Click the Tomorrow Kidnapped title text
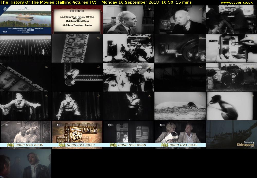Screen dimensions: 257x178 (x=245, y=144)
